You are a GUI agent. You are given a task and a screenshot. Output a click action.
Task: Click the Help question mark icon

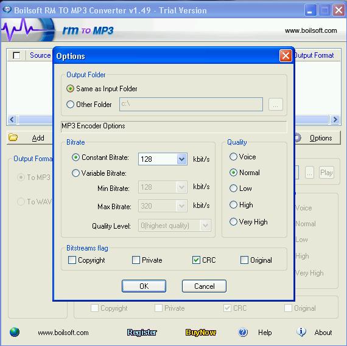tap(243, 332)
